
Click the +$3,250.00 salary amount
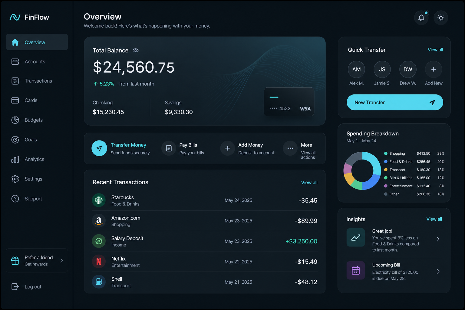301,241
